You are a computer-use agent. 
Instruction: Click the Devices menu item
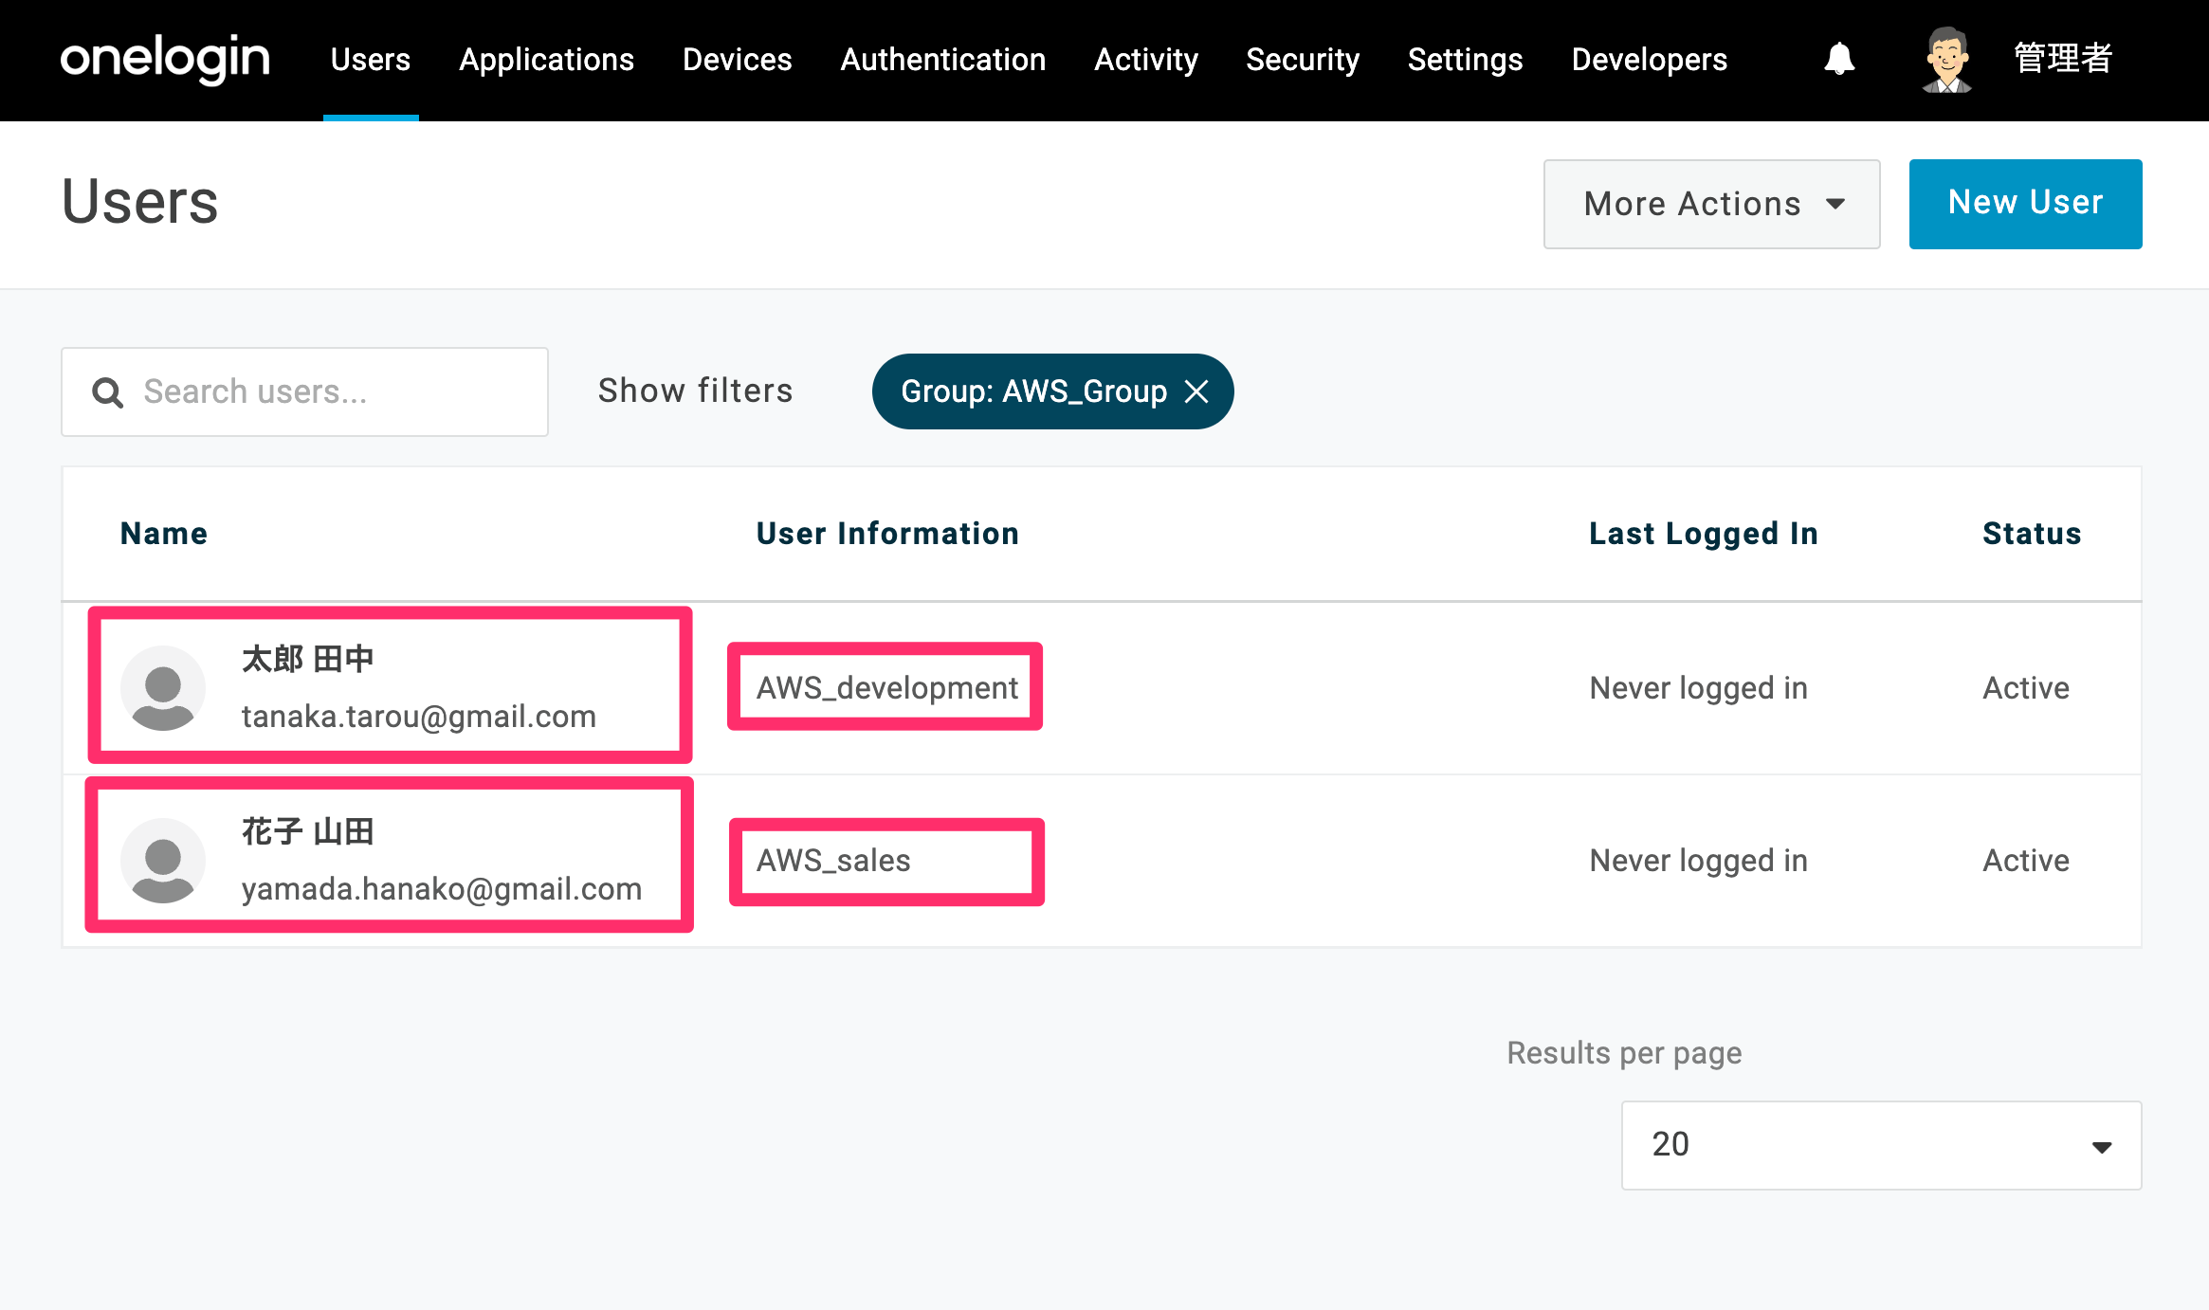tap(737, 60)
